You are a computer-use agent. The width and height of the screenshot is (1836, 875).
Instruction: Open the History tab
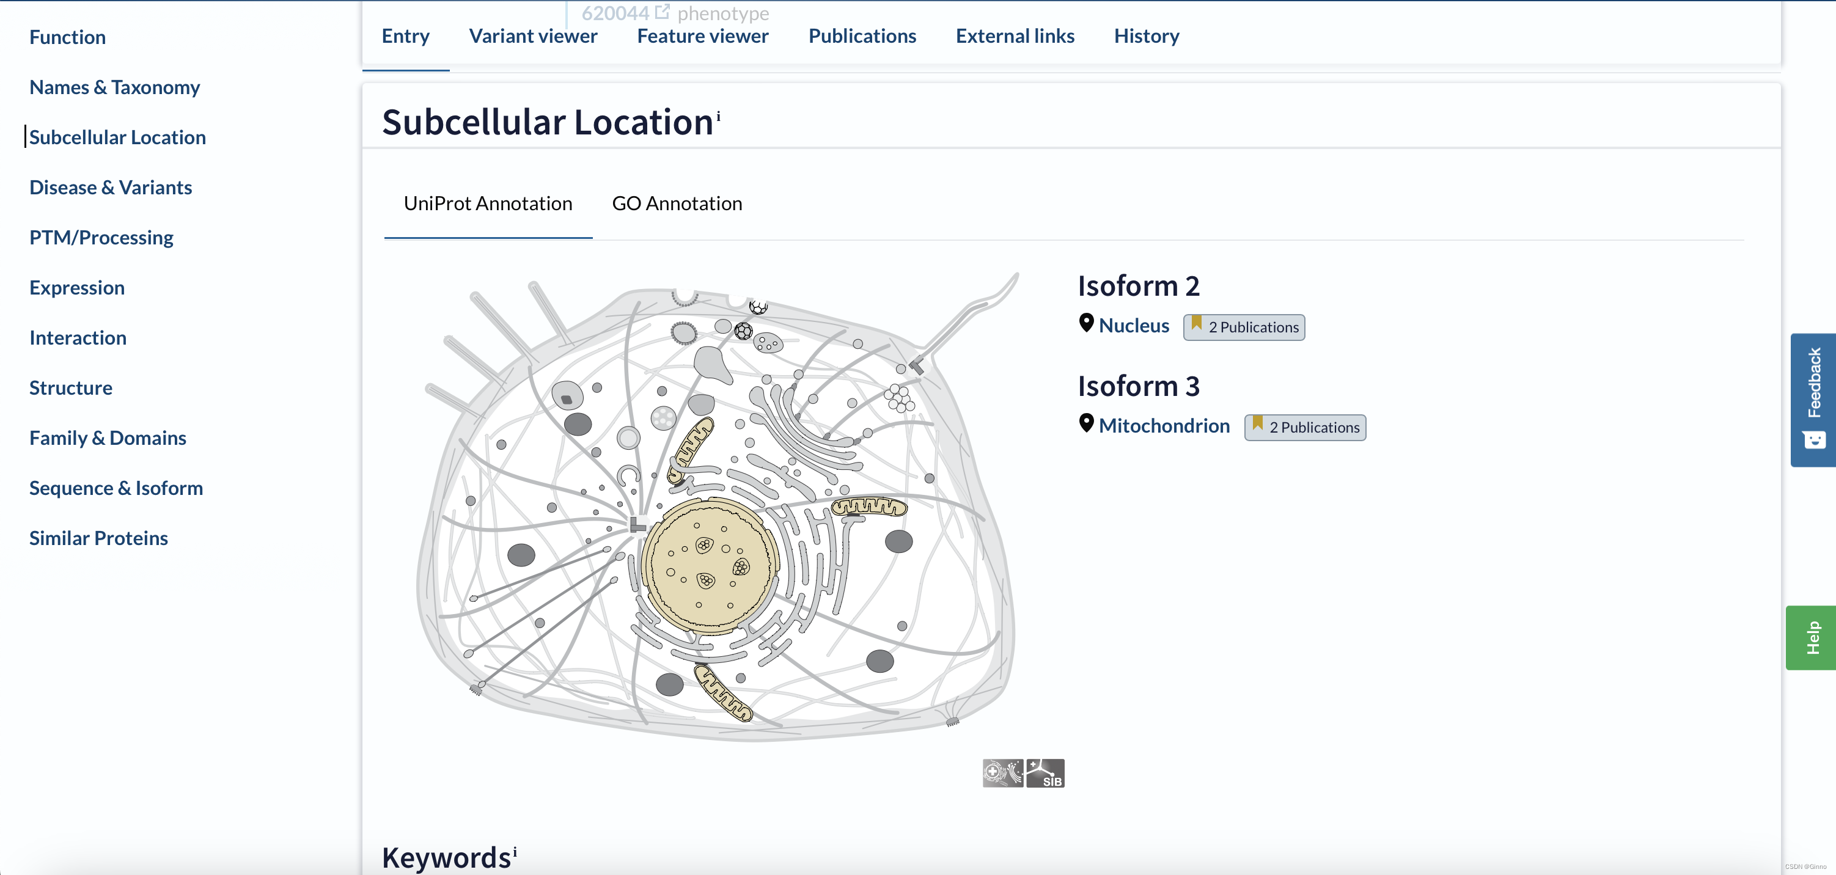click(x=1146, y=35)
